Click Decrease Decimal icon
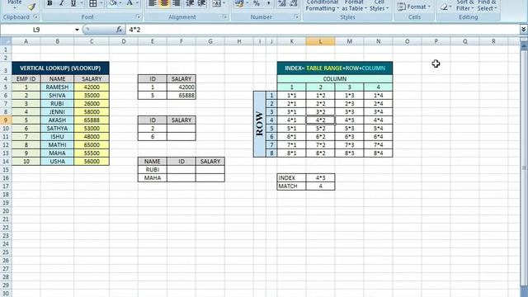Viewport: 528px width, 297px height. [294, 3]
